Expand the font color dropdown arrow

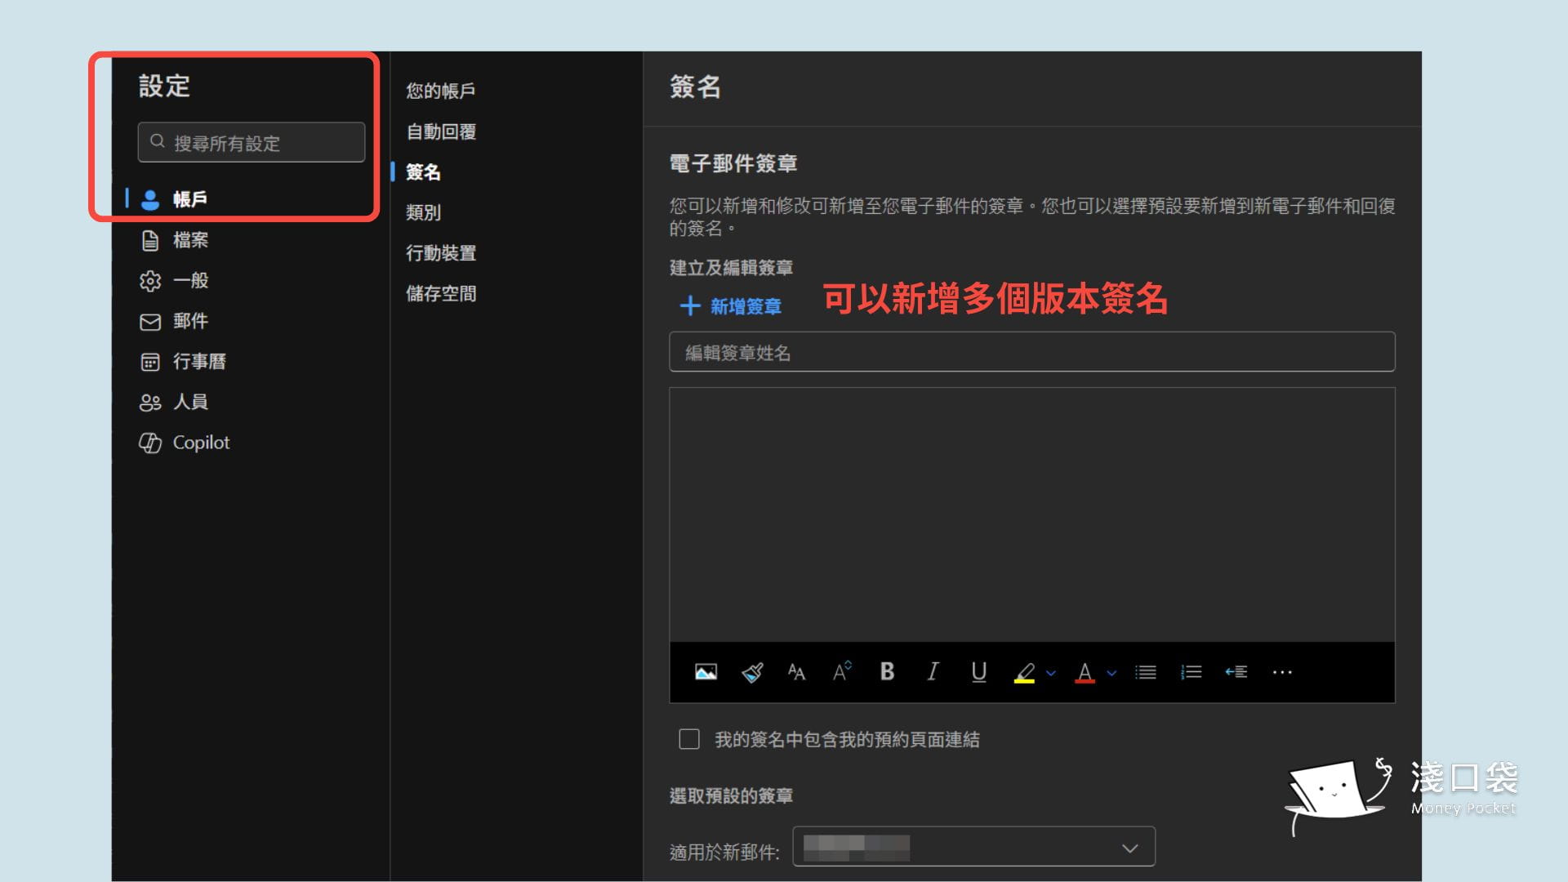coord(1110,673)
